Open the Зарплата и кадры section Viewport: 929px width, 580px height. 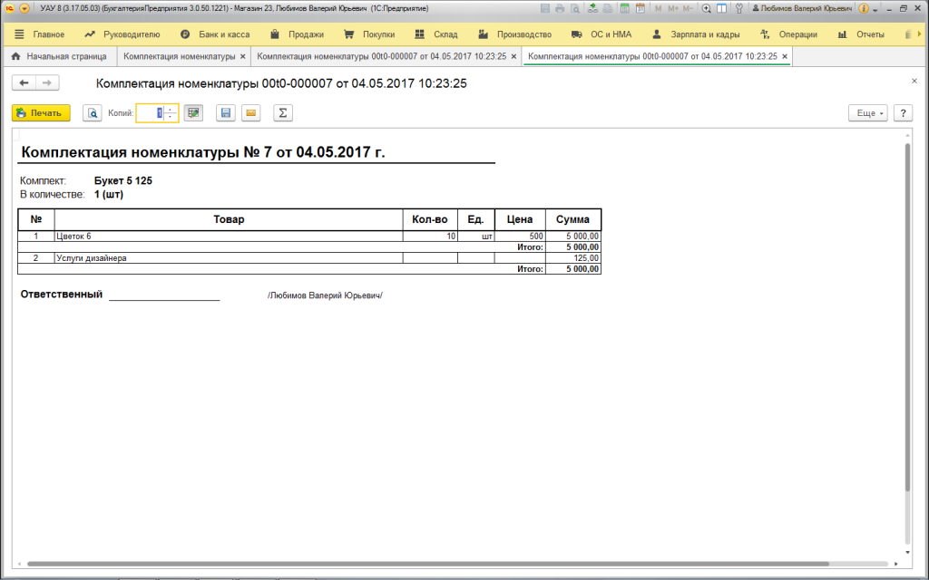(696, 34)
